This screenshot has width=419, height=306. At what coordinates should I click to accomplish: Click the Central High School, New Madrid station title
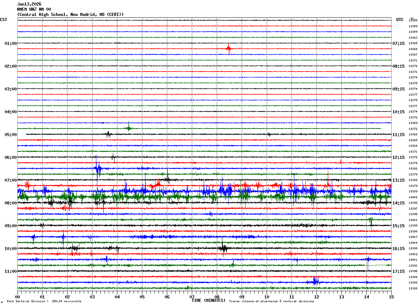tap(70, 15)
